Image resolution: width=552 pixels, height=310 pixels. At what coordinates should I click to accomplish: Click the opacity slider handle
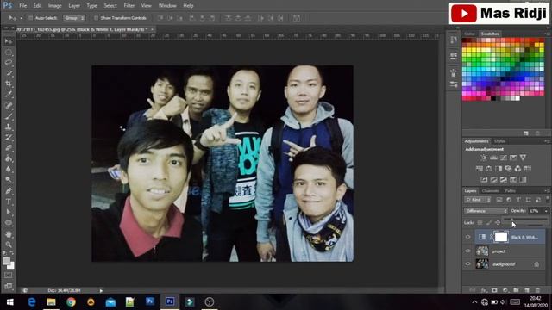[511, 220]
